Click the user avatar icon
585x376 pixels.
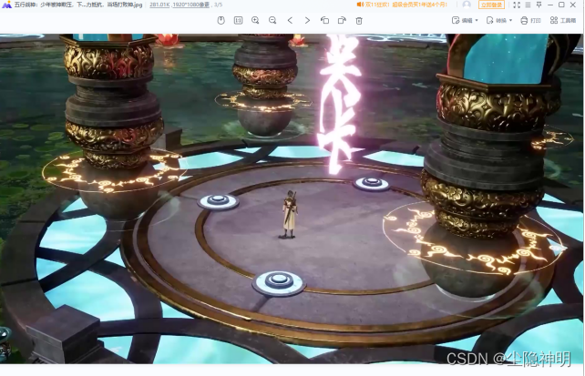click(x=467, y=5)
